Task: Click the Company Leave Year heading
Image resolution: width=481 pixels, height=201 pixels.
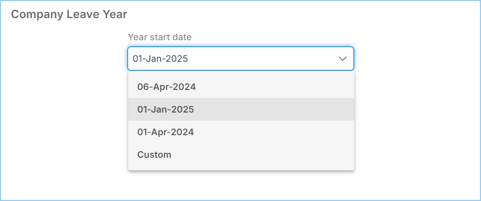Action: [x=69, y=14]
